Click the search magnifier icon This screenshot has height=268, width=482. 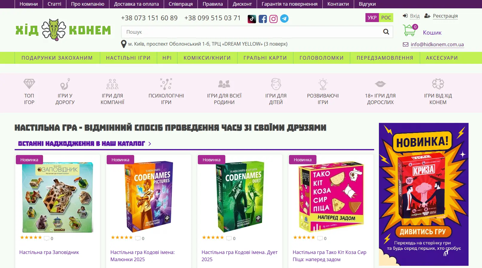[386, 32]
